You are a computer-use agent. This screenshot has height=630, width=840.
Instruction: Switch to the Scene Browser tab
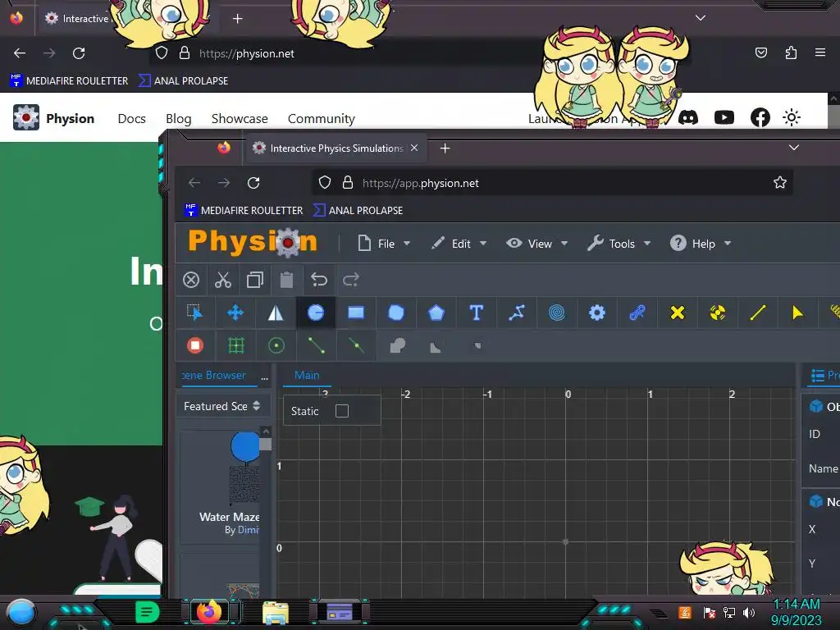[x=214, y=375]
